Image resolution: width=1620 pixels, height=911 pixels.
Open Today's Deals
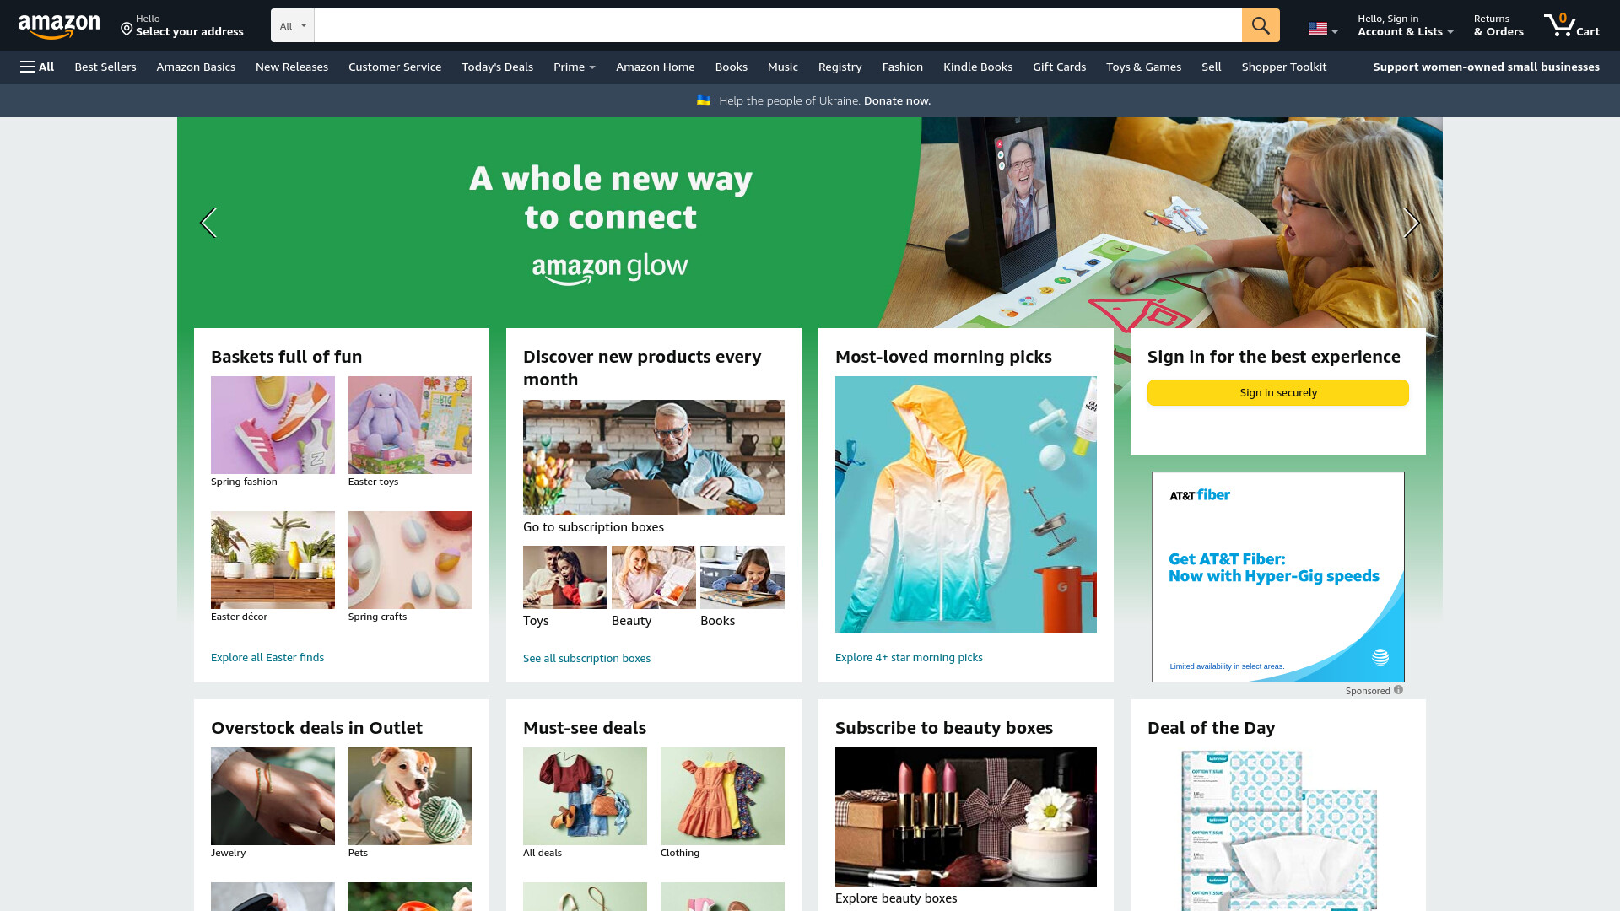(x=497, y=67)
